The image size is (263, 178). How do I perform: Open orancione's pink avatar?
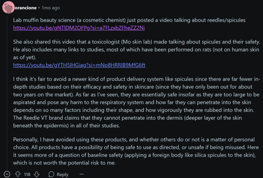(x=7, y=7)
